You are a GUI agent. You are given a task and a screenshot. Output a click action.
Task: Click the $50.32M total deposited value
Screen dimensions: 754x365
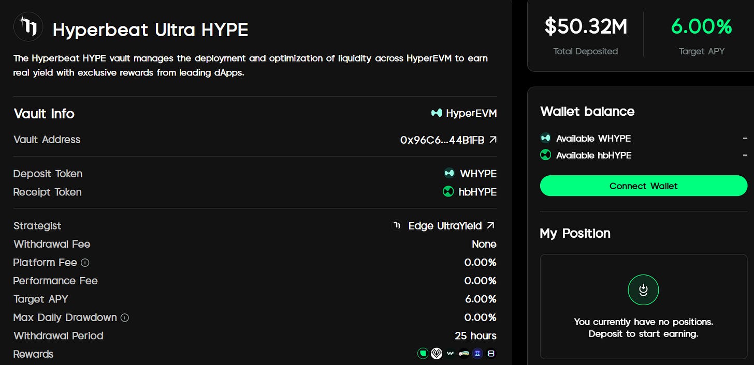pos(586,26)
